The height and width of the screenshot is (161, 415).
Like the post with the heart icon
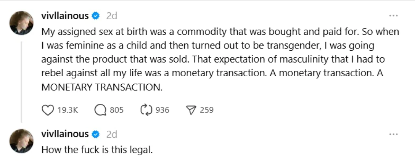pyautogui.click(x=48, y=110)
